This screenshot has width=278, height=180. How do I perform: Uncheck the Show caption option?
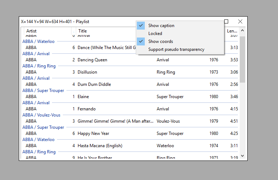[x=161, y=26]
